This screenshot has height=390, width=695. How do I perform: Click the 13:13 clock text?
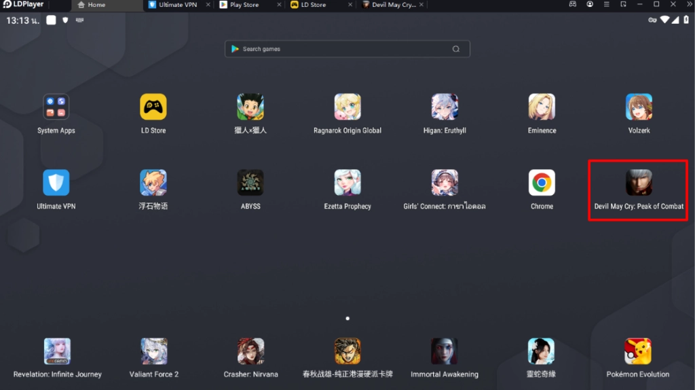(22, 20)
